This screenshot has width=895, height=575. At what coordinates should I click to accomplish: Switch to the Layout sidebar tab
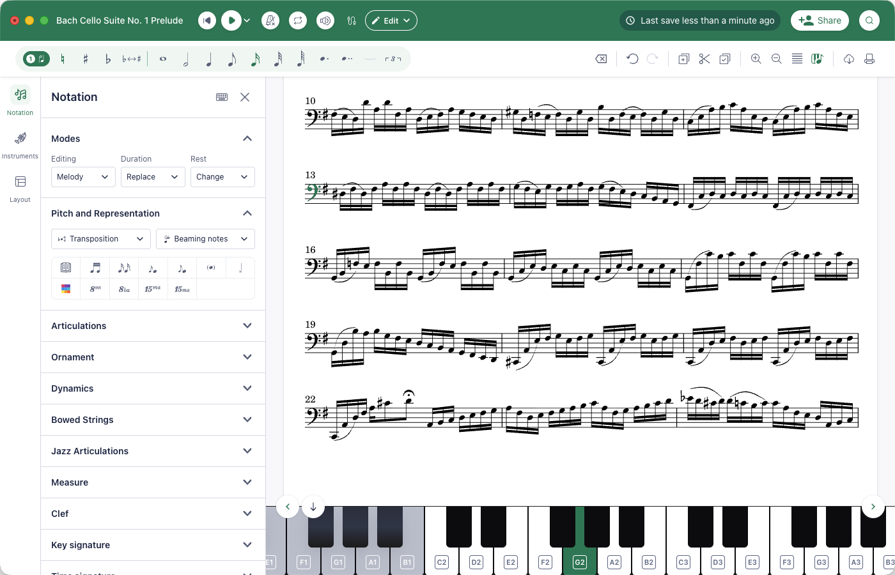20,188
